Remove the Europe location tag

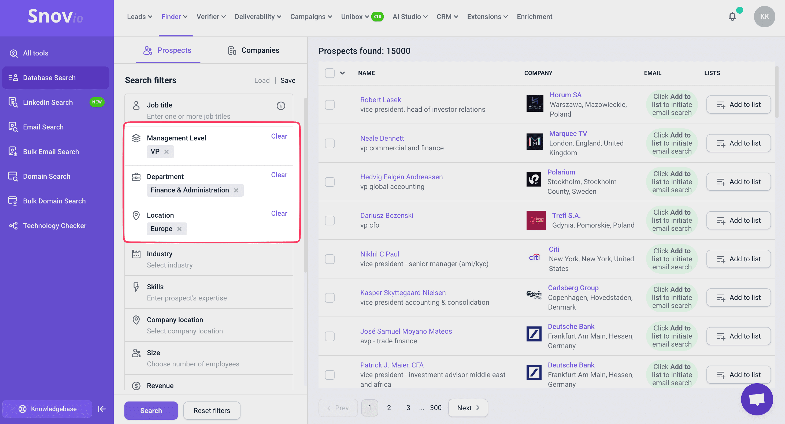tap(179, 229)
